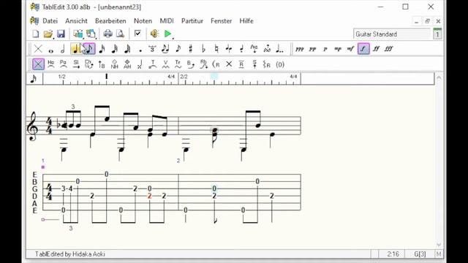
Task: Select the quarter note duration
Action: [76, 49]
